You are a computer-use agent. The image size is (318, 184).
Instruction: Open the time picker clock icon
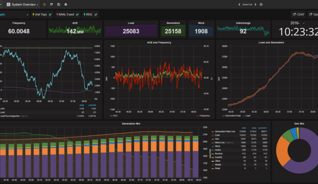pos(261,4)
